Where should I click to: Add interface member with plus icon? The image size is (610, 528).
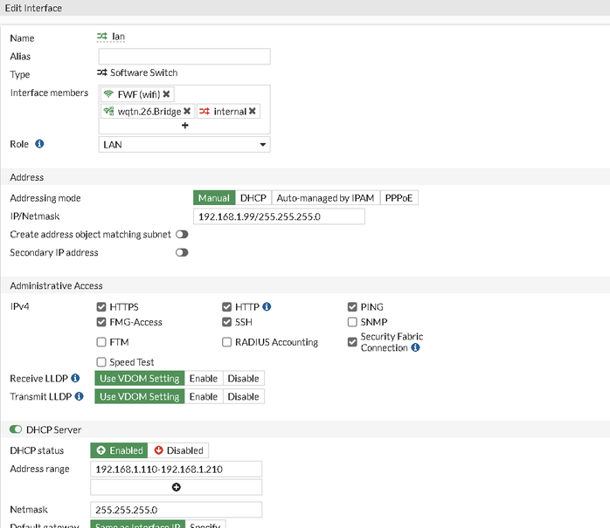(x=184, y=126)
